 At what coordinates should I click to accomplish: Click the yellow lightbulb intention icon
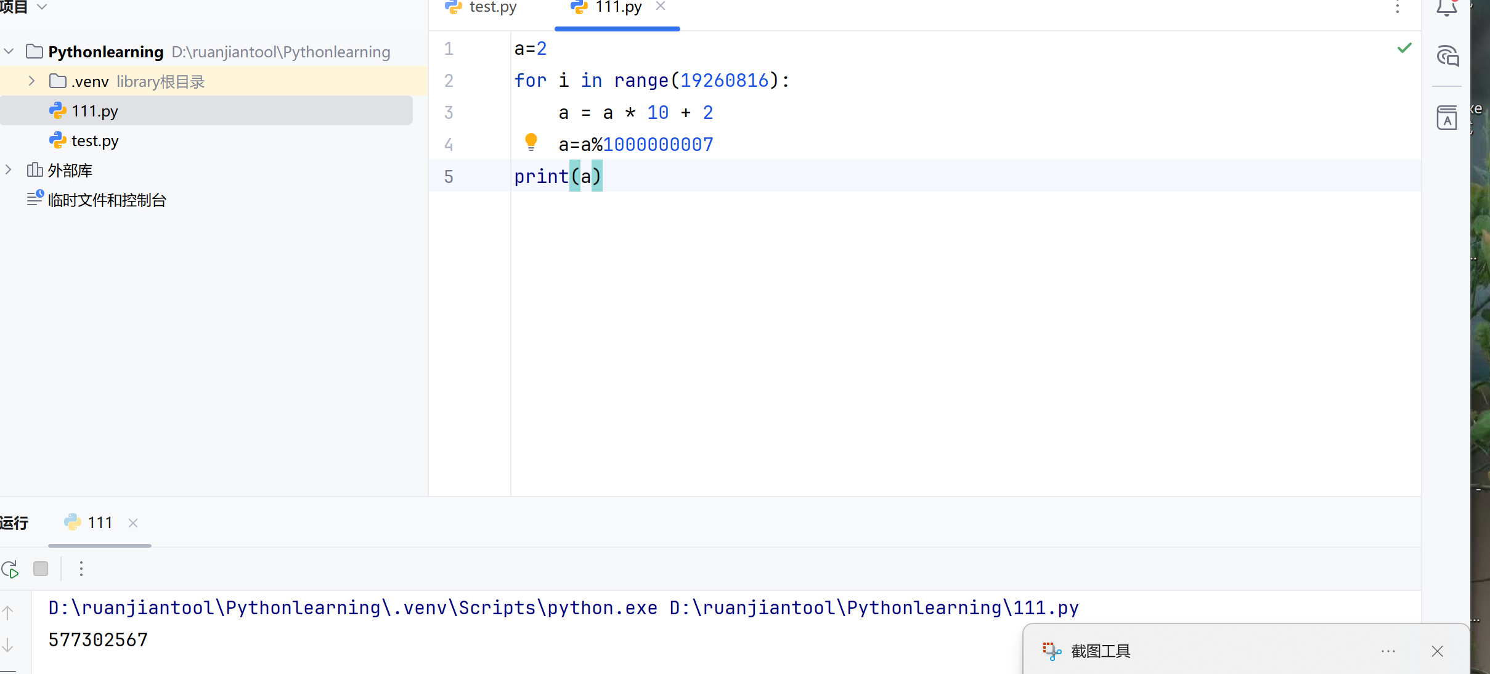coord(531,142)
